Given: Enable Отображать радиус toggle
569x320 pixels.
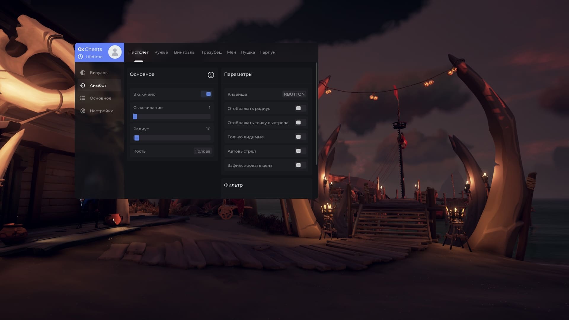Looking at the screenshot, I should (x=300, y=108).
